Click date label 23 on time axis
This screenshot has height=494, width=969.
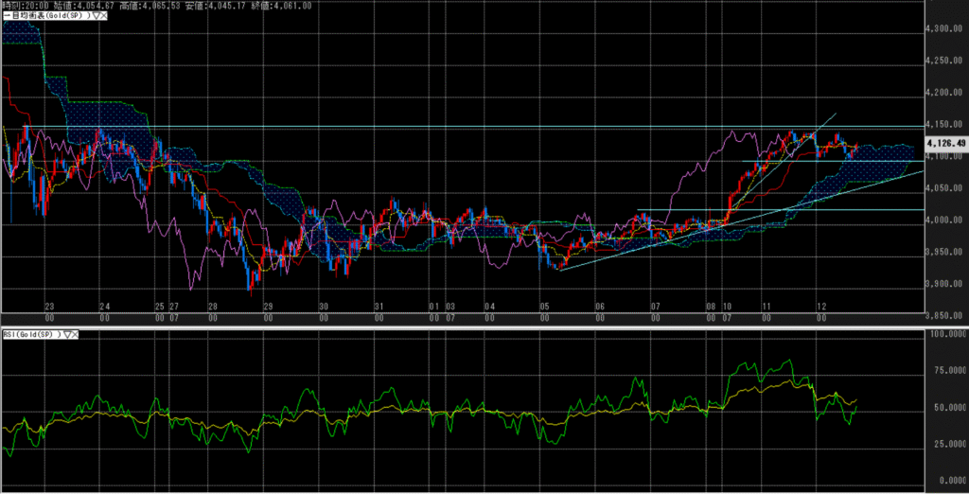pyautogui.click(x=49, y=307)
